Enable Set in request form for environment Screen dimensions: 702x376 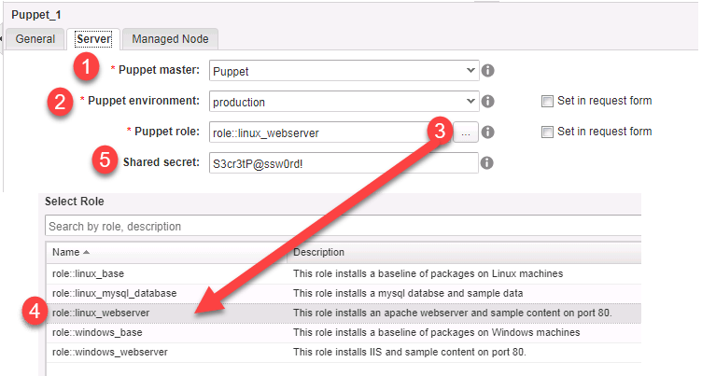[547, 101]
